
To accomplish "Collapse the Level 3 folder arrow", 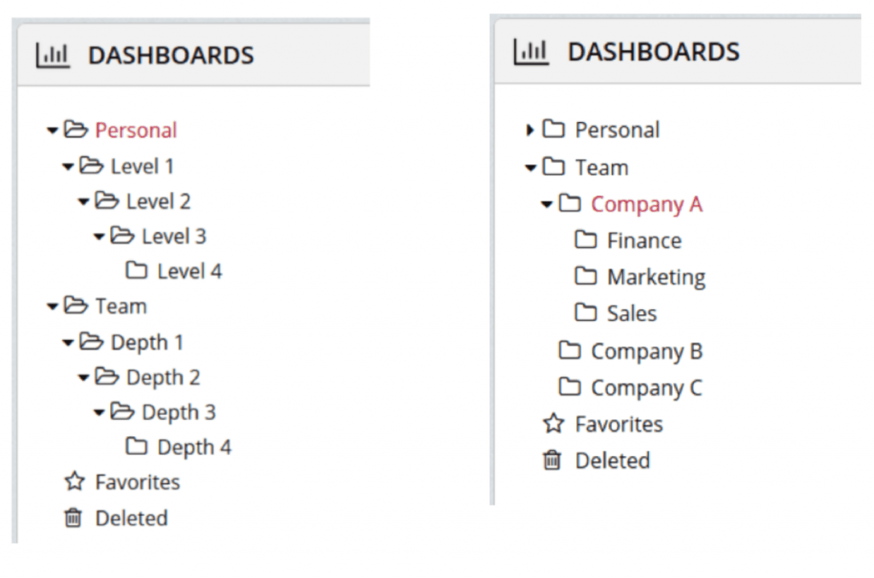I will coord(99,236).
